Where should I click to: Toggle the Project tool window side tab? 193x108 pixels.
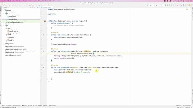pyautogui.click(x=1, y=9)
